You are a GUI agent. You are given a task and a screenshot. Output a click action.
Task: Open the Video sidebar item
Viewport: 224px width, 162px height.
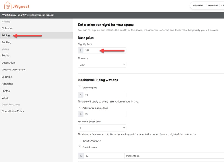(x=5, y=98)
